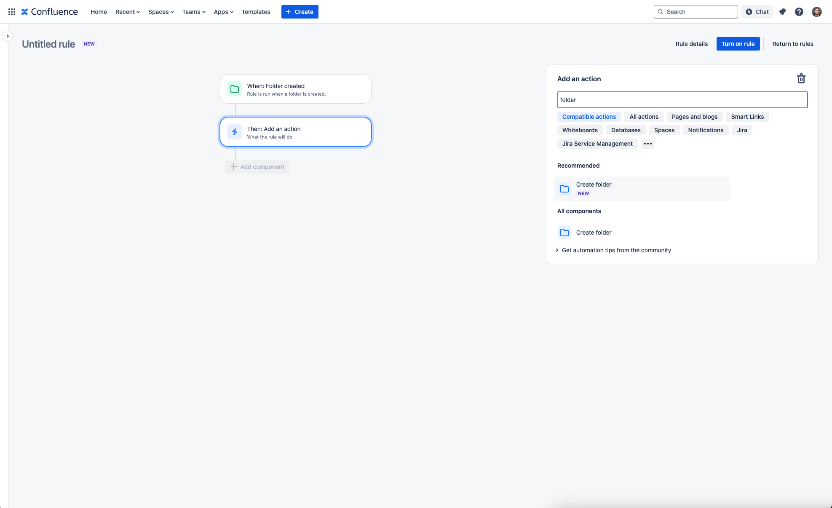Expand the Spaces dropdown

pyautogui.click(x=161, y=12)
